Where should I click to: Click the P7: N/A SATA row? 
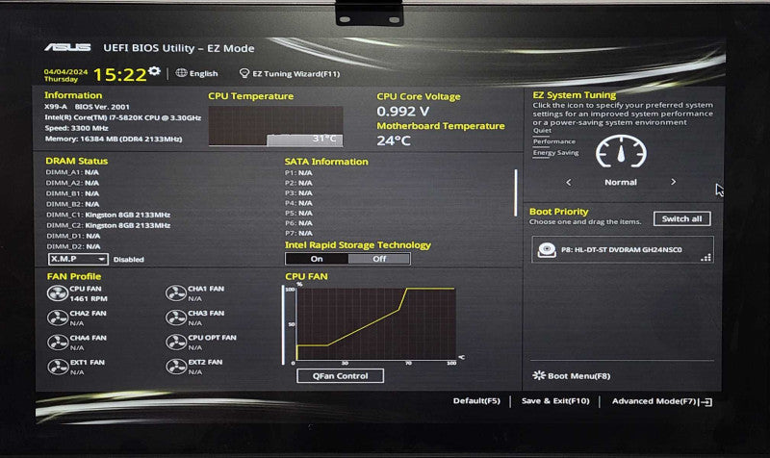click(298, 233)
